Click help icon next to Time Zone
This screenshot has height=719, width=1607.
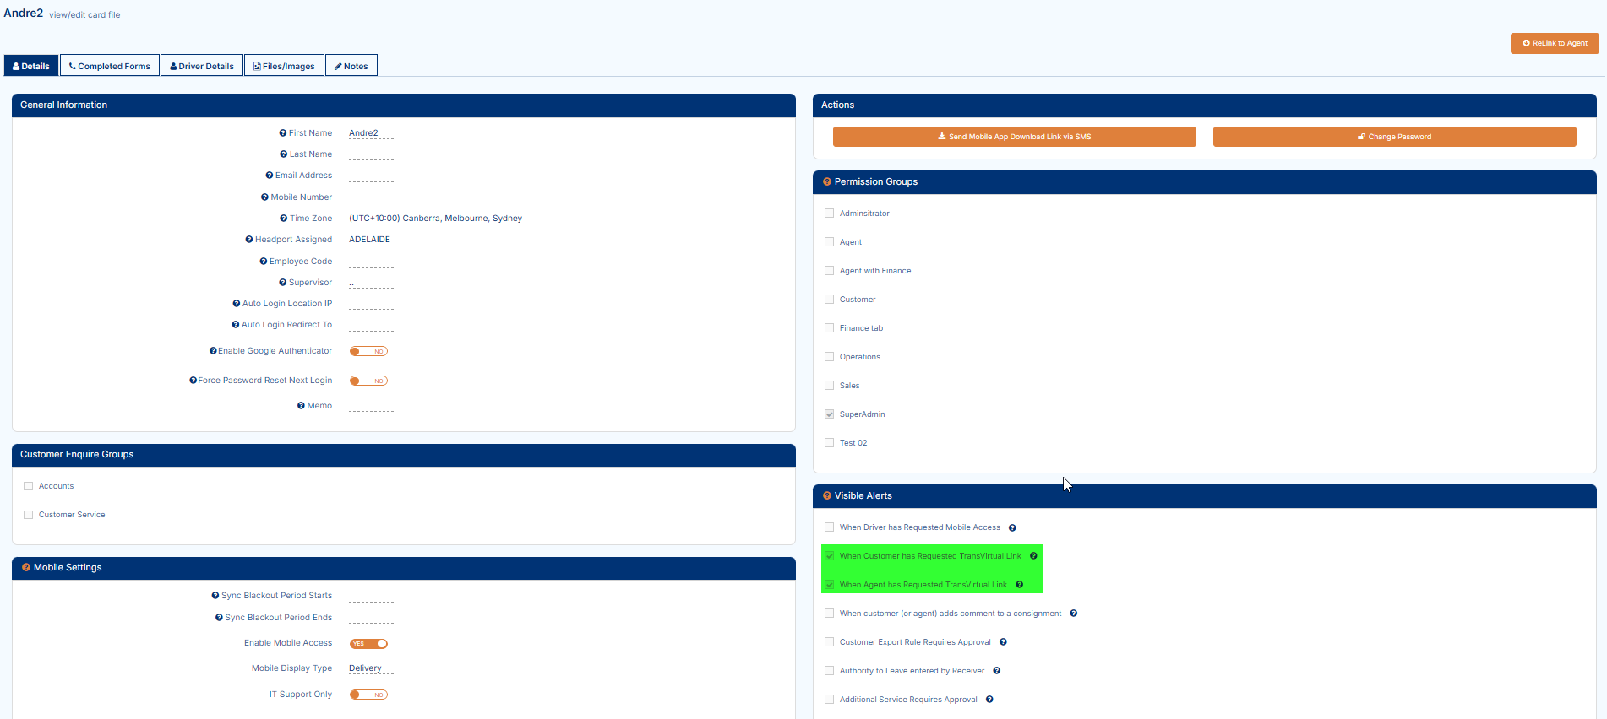pyautogui.click(x=284, y=219)
